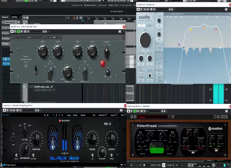Click the Pultec low boost knob

coord(43,51)
